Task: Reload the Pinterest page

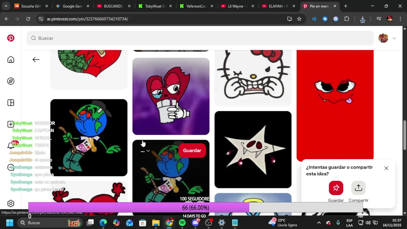Action: [x=28, y=19]
